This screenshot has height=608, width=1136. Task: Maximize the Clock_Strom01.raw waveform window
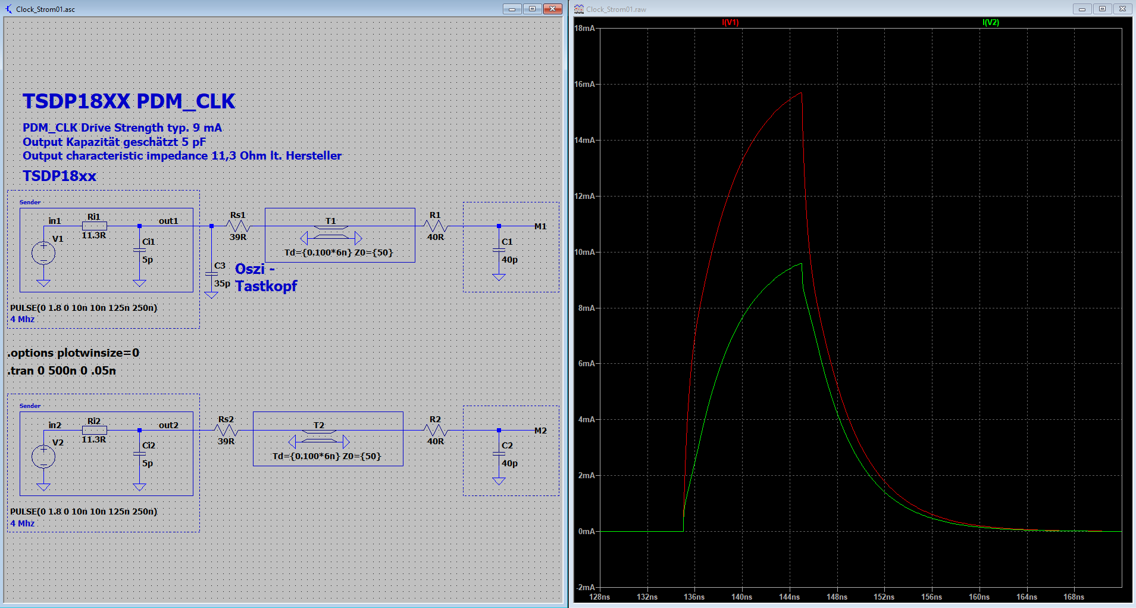pos(1102,8)
